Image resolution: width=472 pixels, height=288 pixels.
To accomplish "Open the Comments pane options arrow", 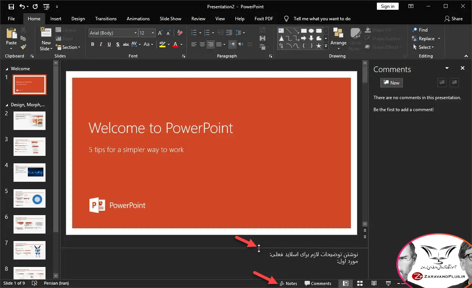I will click(x=447, y=68).
